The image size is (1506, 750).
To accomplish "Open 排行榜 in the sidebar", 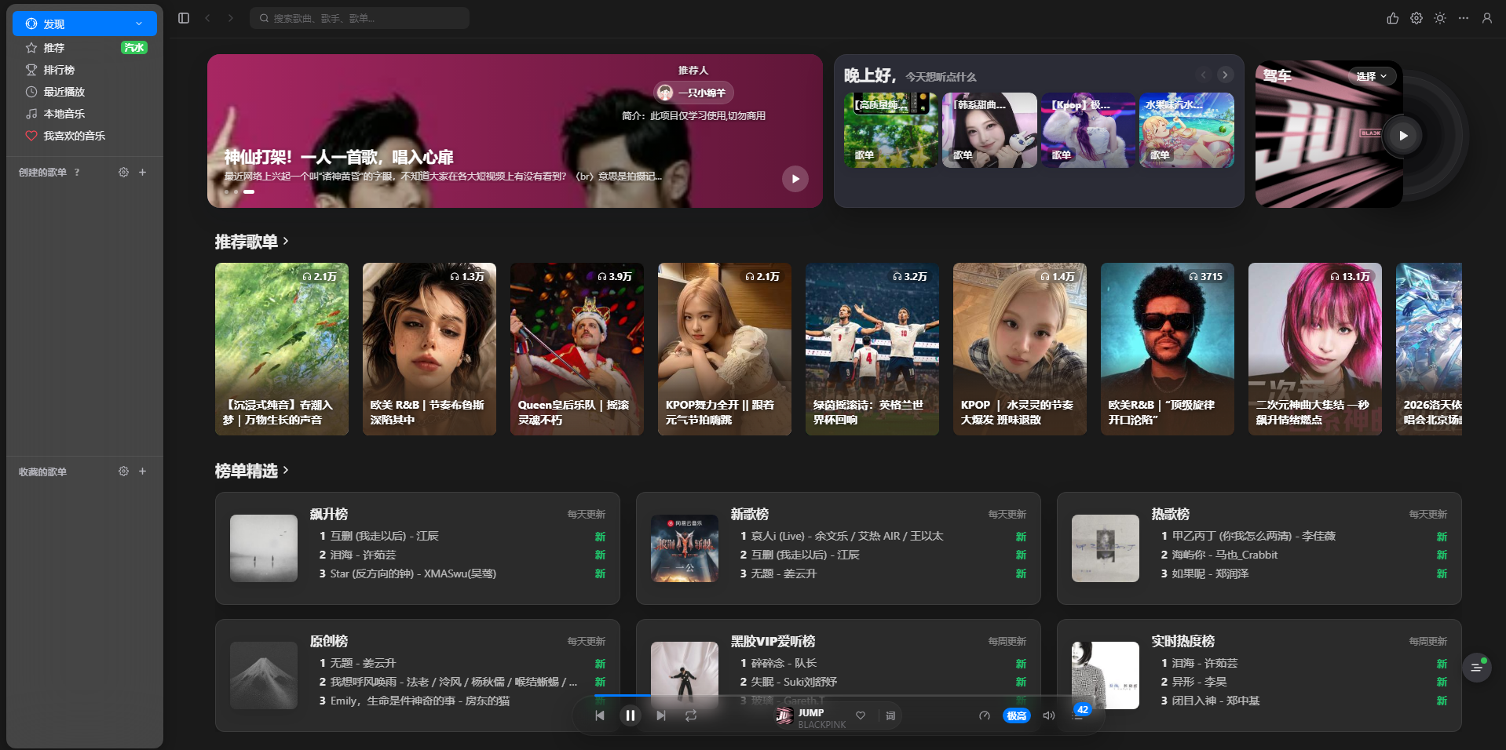I will [59, 70].
